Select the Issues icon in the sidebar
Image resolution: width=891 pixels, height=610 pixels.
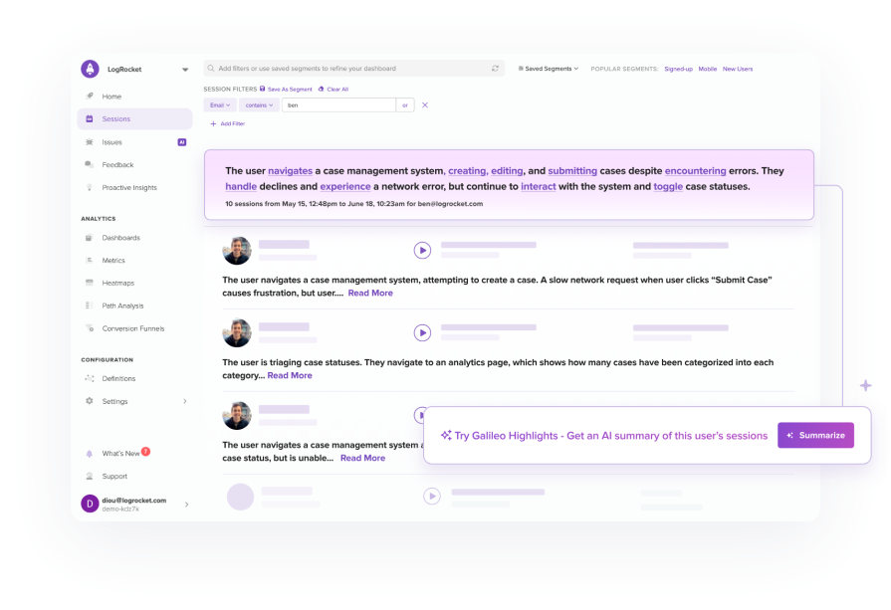click(91, 141)
